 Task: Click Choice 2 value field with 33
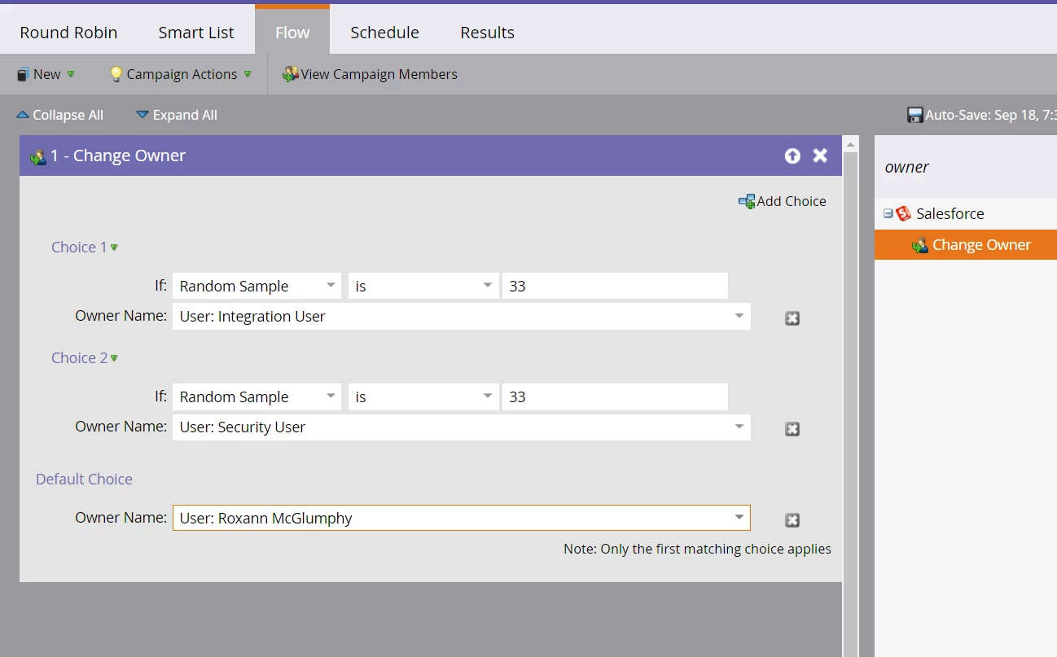(x=615, y=396)
